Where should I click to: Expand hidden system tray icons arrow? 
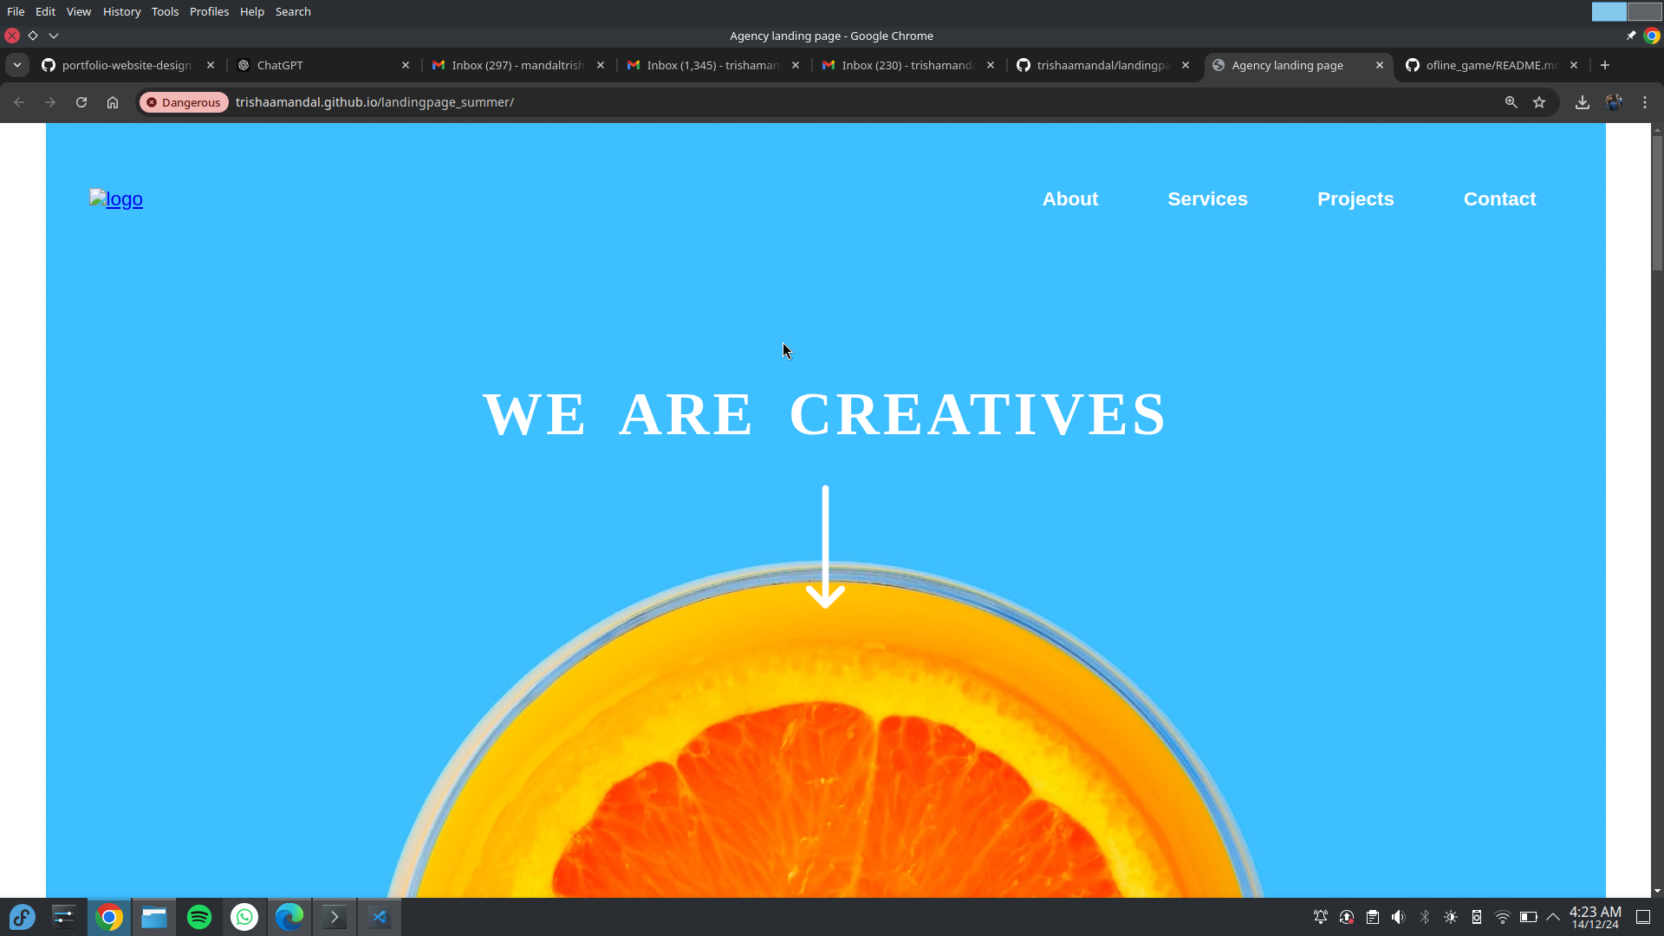coord(1553,917)
